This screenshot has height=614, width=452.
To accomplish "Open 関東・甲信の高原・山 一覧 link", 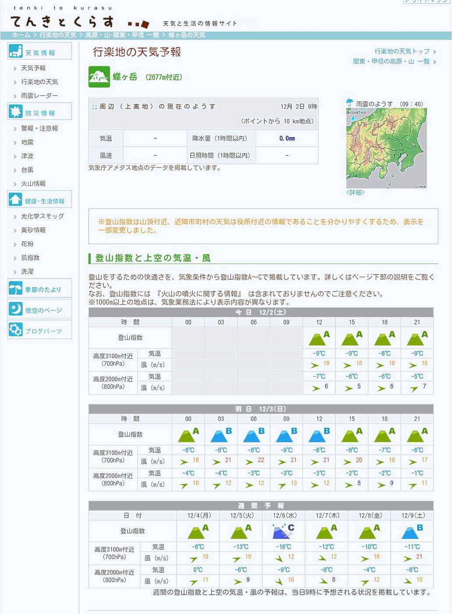I will pos(391,61).
